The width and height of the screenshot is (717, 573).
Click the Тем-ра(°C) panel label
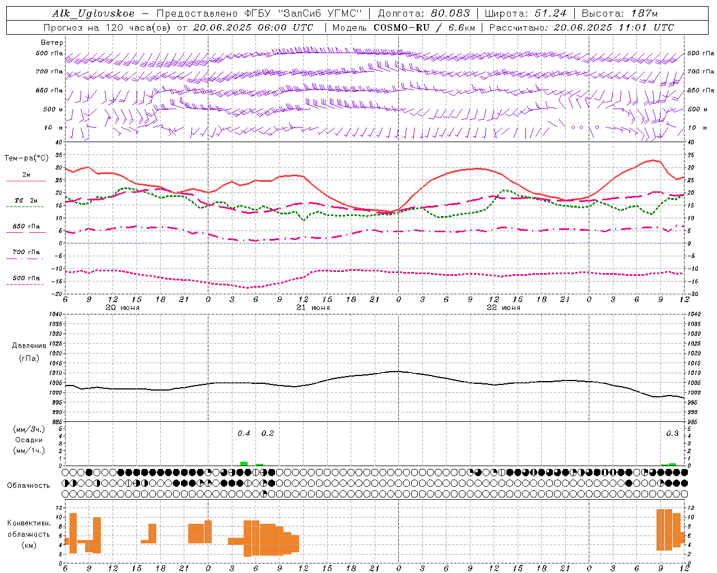point(26,158)
